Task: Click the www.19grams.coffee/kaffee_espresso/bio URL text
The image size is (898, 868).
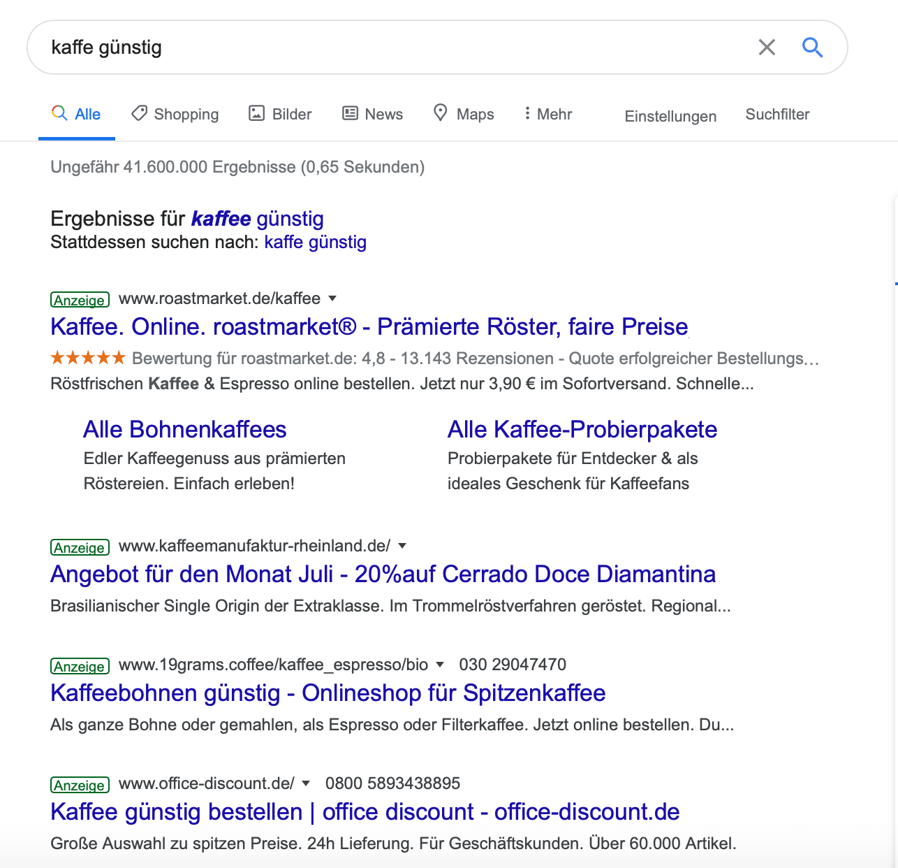Action: [273, 665]
